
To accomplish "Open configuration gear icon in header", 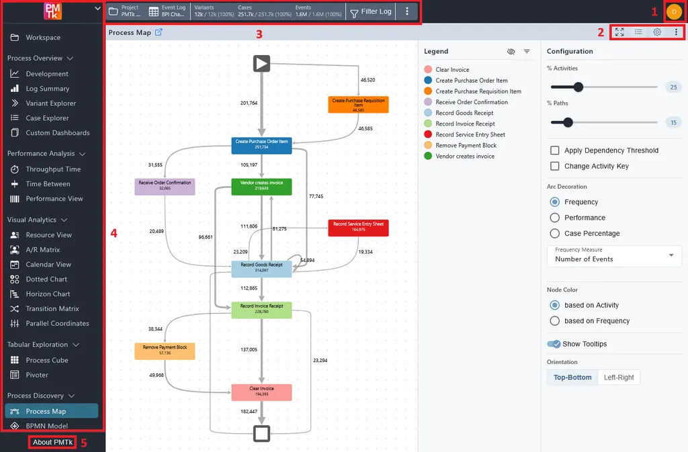I will 657,32.
